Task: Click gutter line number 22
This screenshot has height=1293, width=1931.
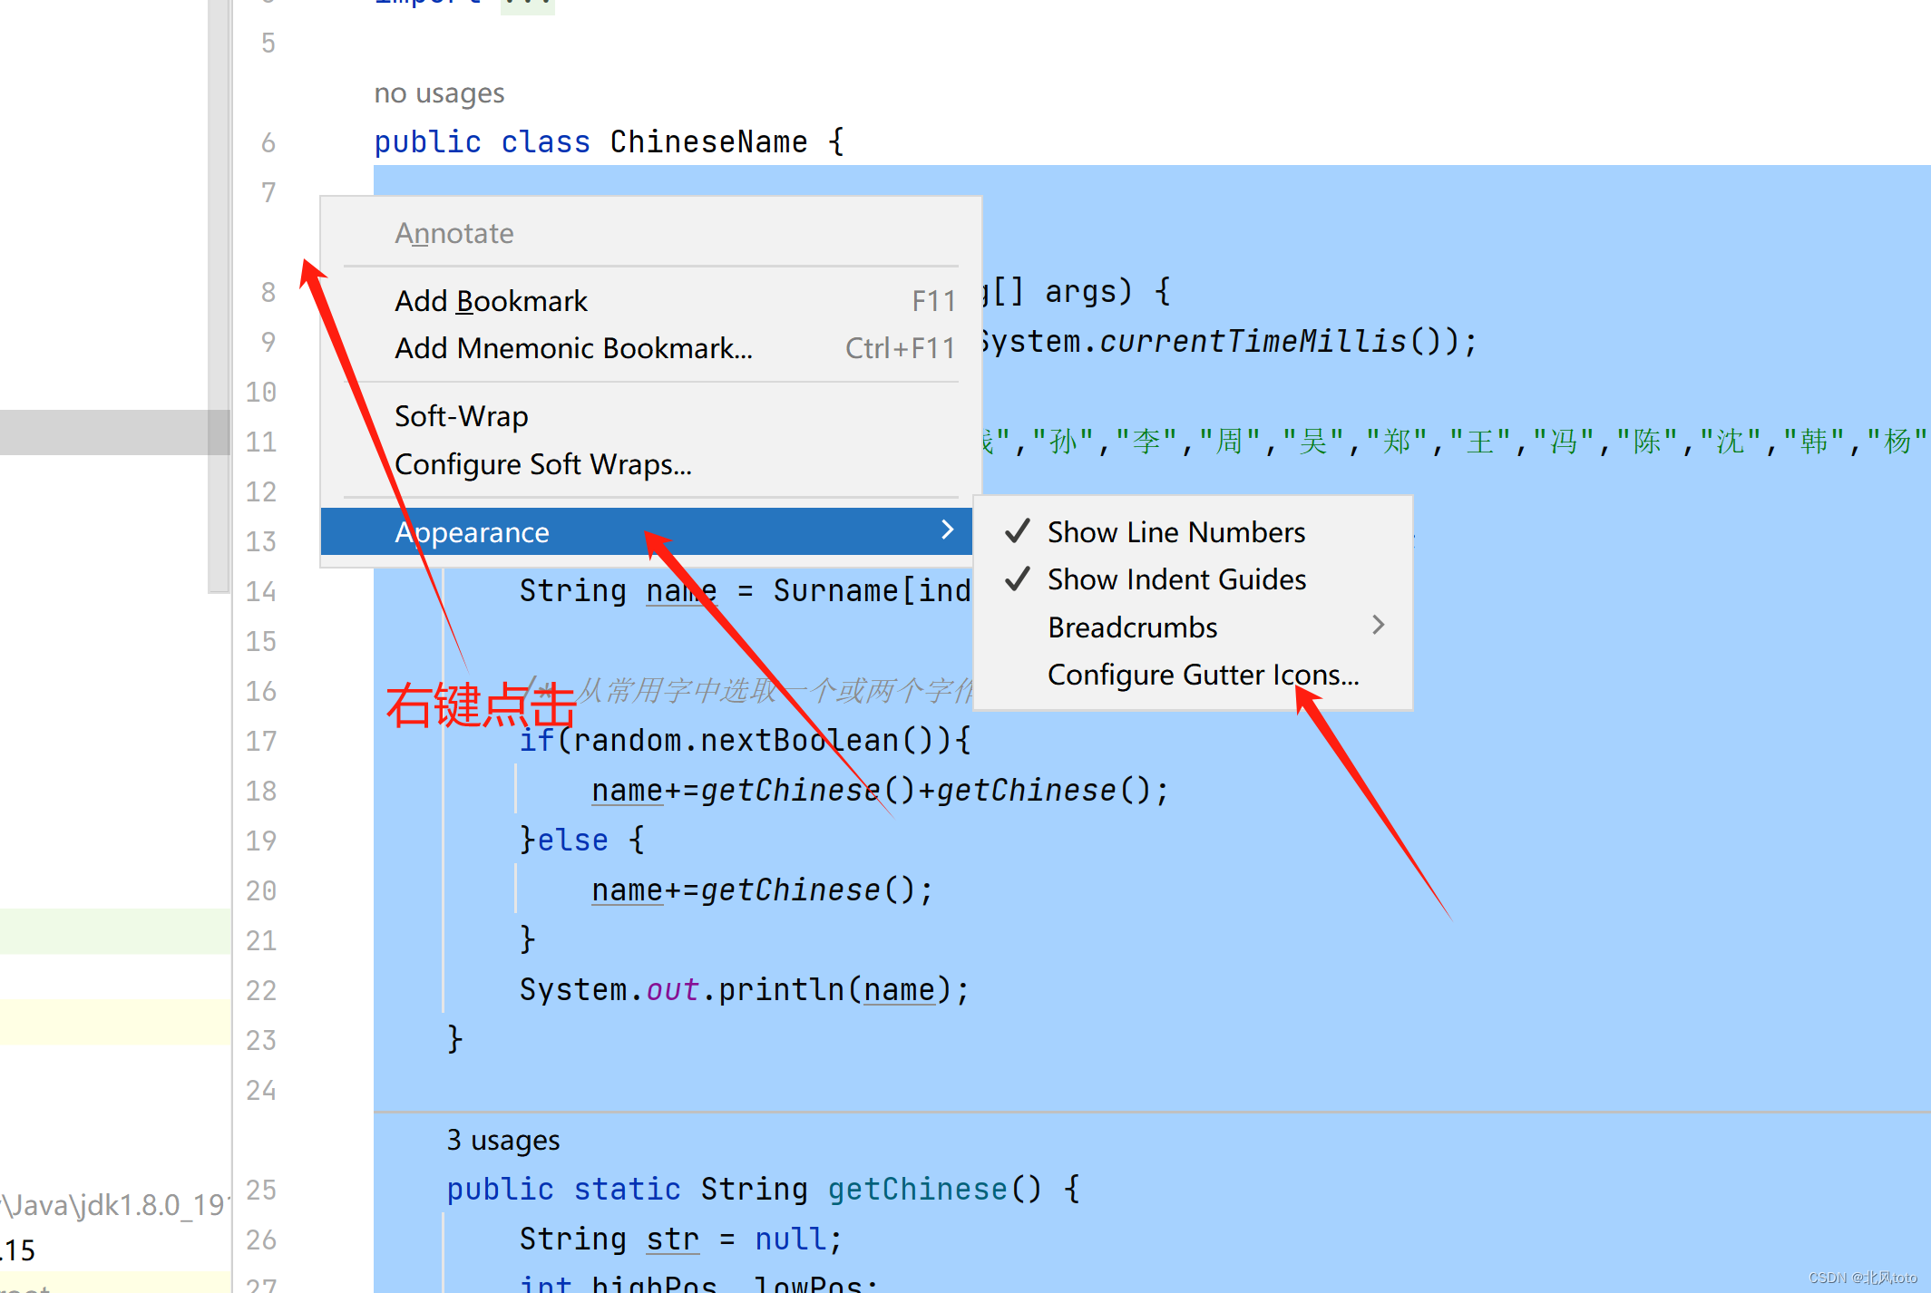Action: click(261, 990)
